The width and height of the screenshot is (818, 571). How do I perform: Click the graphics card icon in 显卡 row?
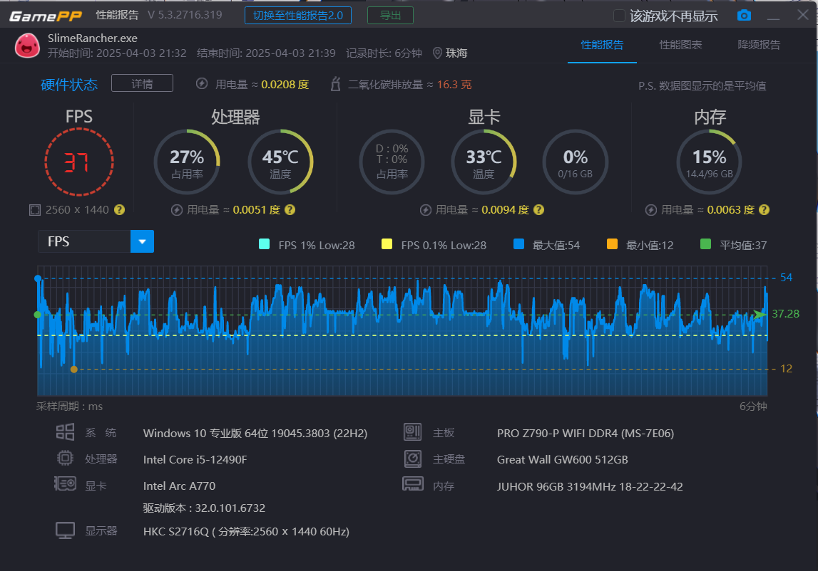65,484
